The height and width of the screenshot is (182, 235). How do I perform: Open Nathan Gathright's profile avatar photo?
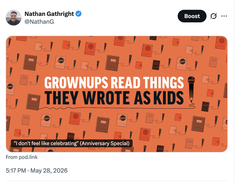tap(13, 18)
